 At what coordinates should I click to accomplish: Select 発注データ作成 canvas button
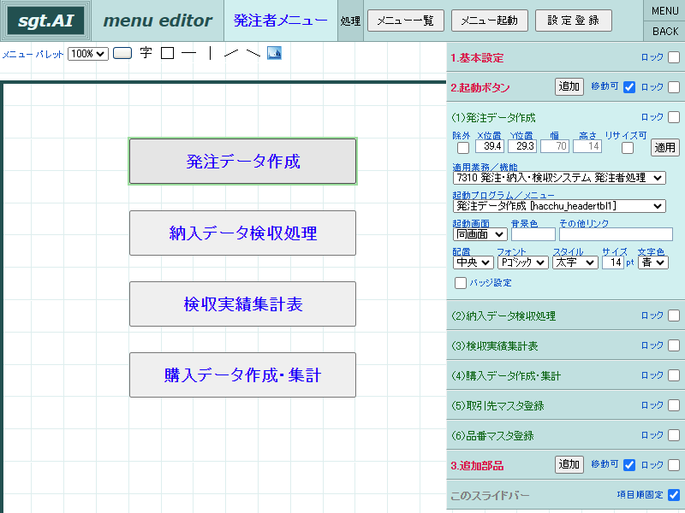tap(242, 161)
